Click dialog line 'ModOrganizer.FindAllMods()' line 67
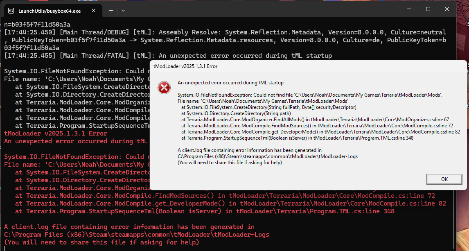This screenshot has height=251, width=469. [315, 120]
